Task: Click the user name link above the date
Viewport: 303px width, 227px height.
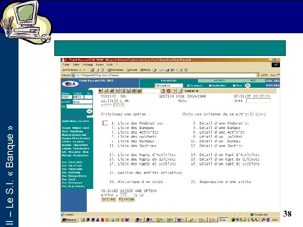Action: click(272, 80)
